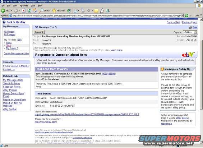Viewport: 203px width, 148px height.
Task: Open the Favorites menu
Action: coord(24,6)
